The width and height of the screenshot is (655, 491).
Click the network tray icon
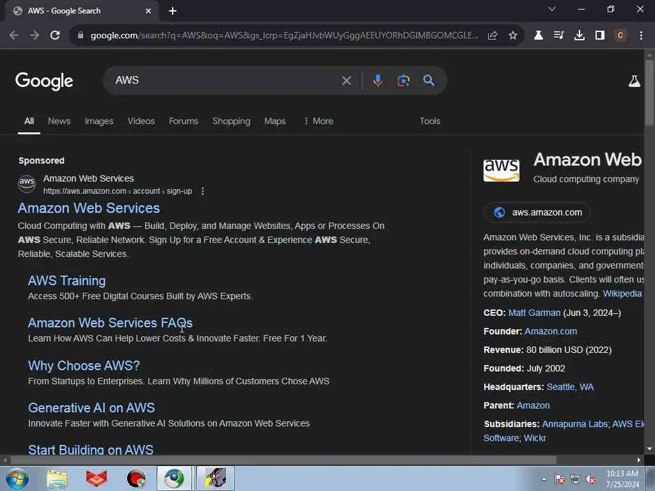point(575,479)
